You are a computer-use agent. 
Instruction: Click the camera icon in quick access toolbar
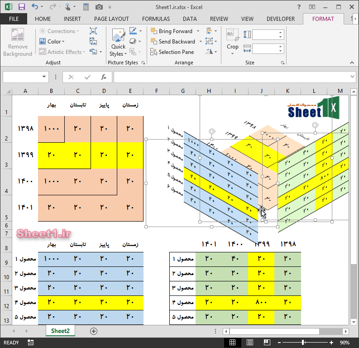coord(99,6)
